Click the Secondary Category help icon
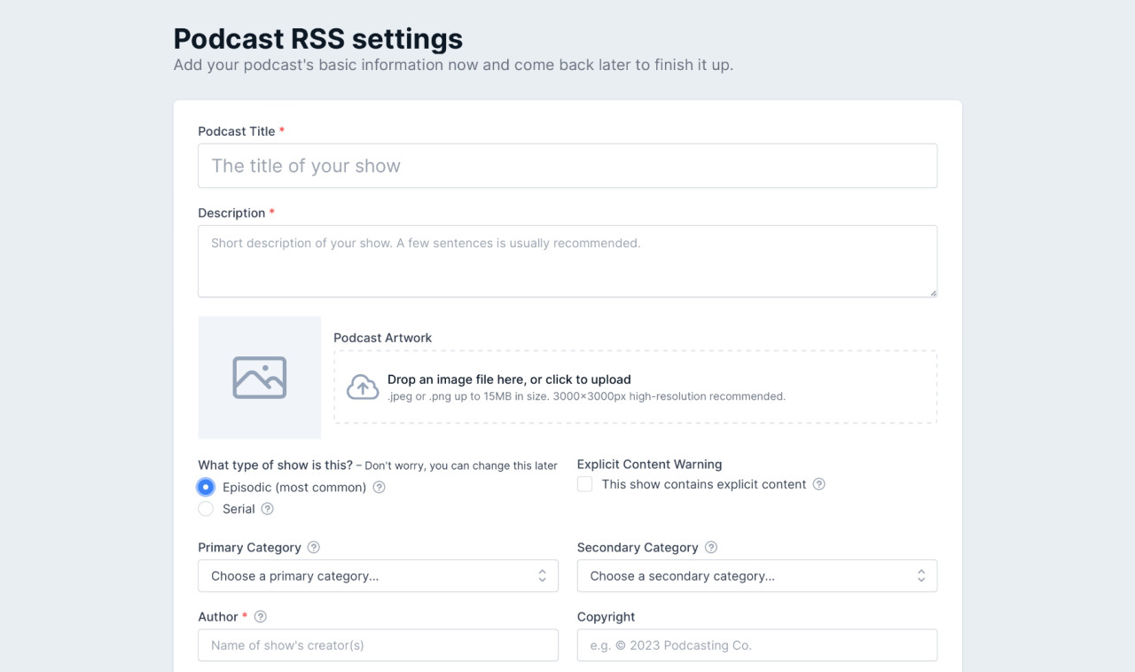The image size is (1135, 672). 710,547
